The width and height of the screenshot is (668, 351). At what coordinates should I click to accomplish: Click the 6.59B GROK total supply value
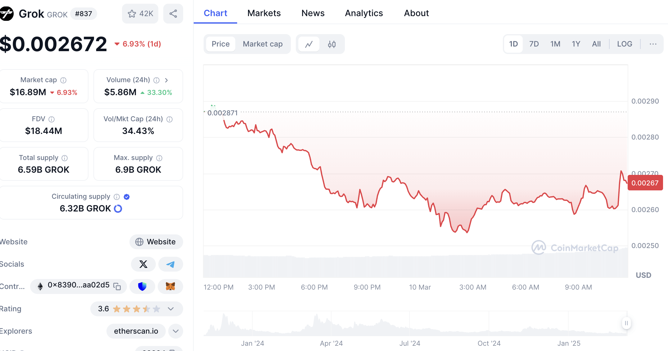coord(44,170)
